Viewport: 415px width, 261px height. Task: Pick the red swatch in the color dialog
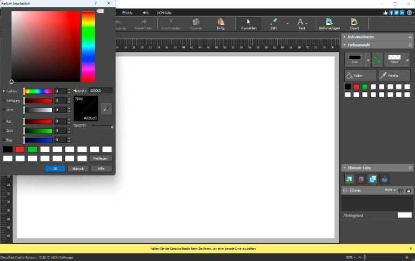click(20, 149)
